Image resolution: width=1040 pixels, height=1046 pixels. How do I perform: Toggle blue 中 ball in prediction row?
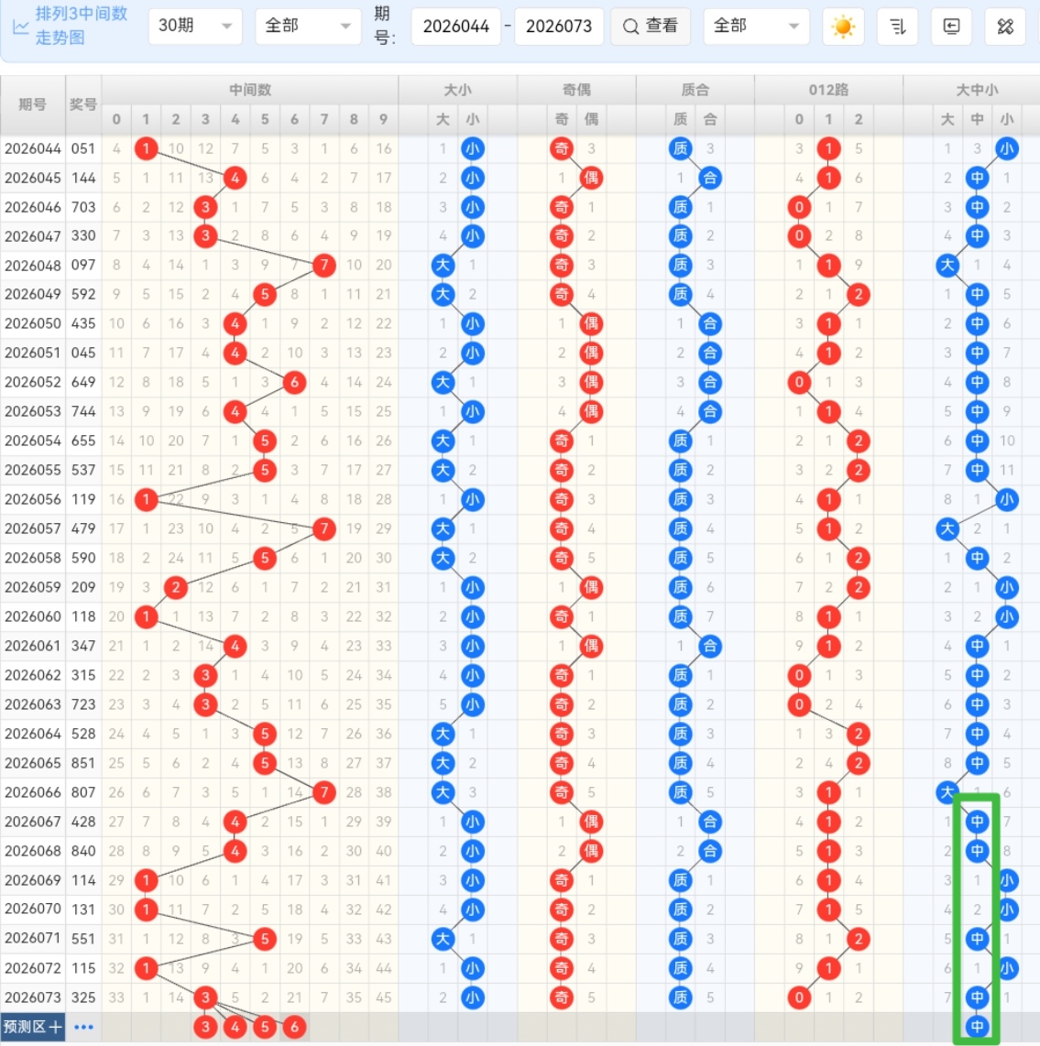pyautogui.click(x=977, y=1027)
